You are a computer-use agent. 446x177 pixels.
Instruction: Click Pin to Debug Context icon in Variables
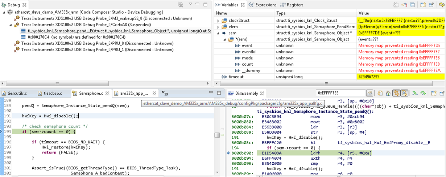coord(431,5)
